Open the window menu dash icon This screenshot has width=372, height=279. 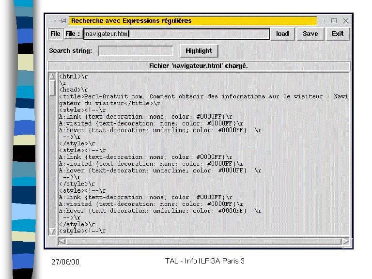(x=53, y=21)
